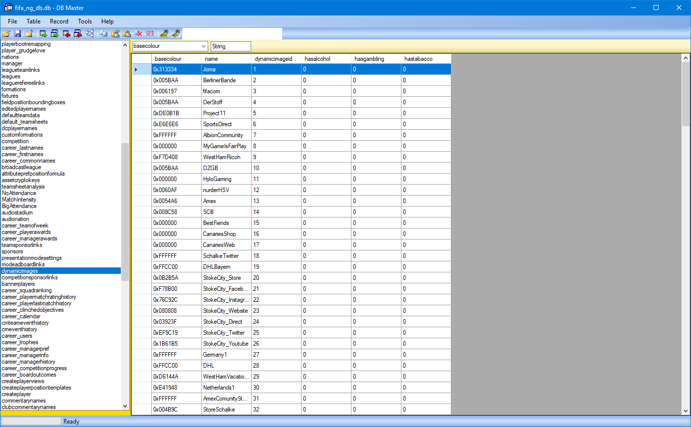Click the red 123 renumber icon
Viewport: 691px width, 427px height.
point(150,34)
